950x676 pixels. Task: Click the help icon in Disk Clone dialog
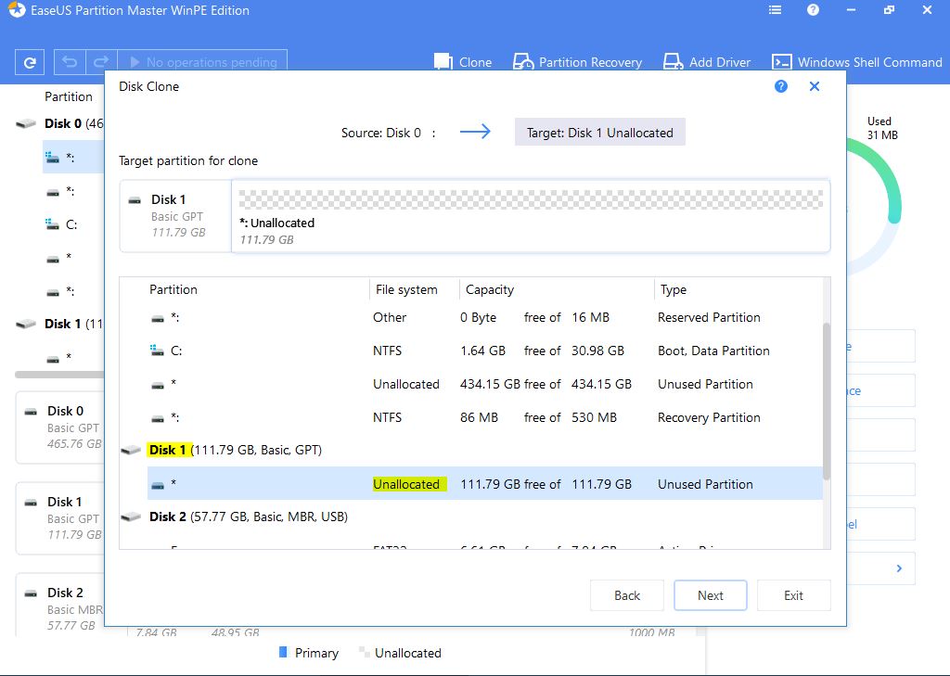tap(781, 86)
